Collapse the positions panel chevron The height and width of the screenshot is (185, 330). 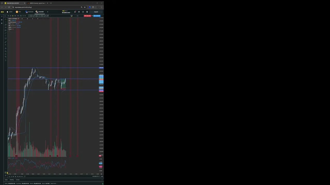pyautogui.click(x=102, y=180)
